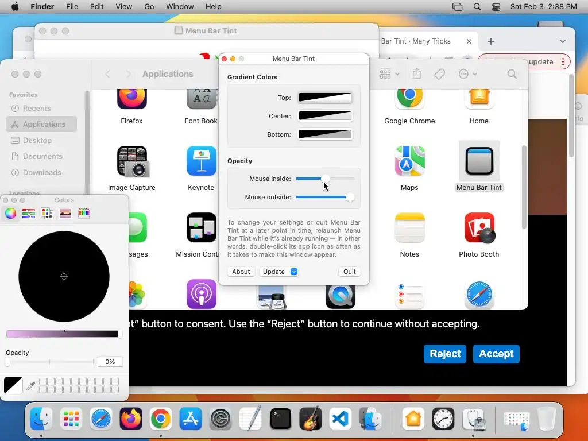This screenshot has height=441, width=588.
Task: Click the brightness slider in Colors panel
Action: click(64, 334)
